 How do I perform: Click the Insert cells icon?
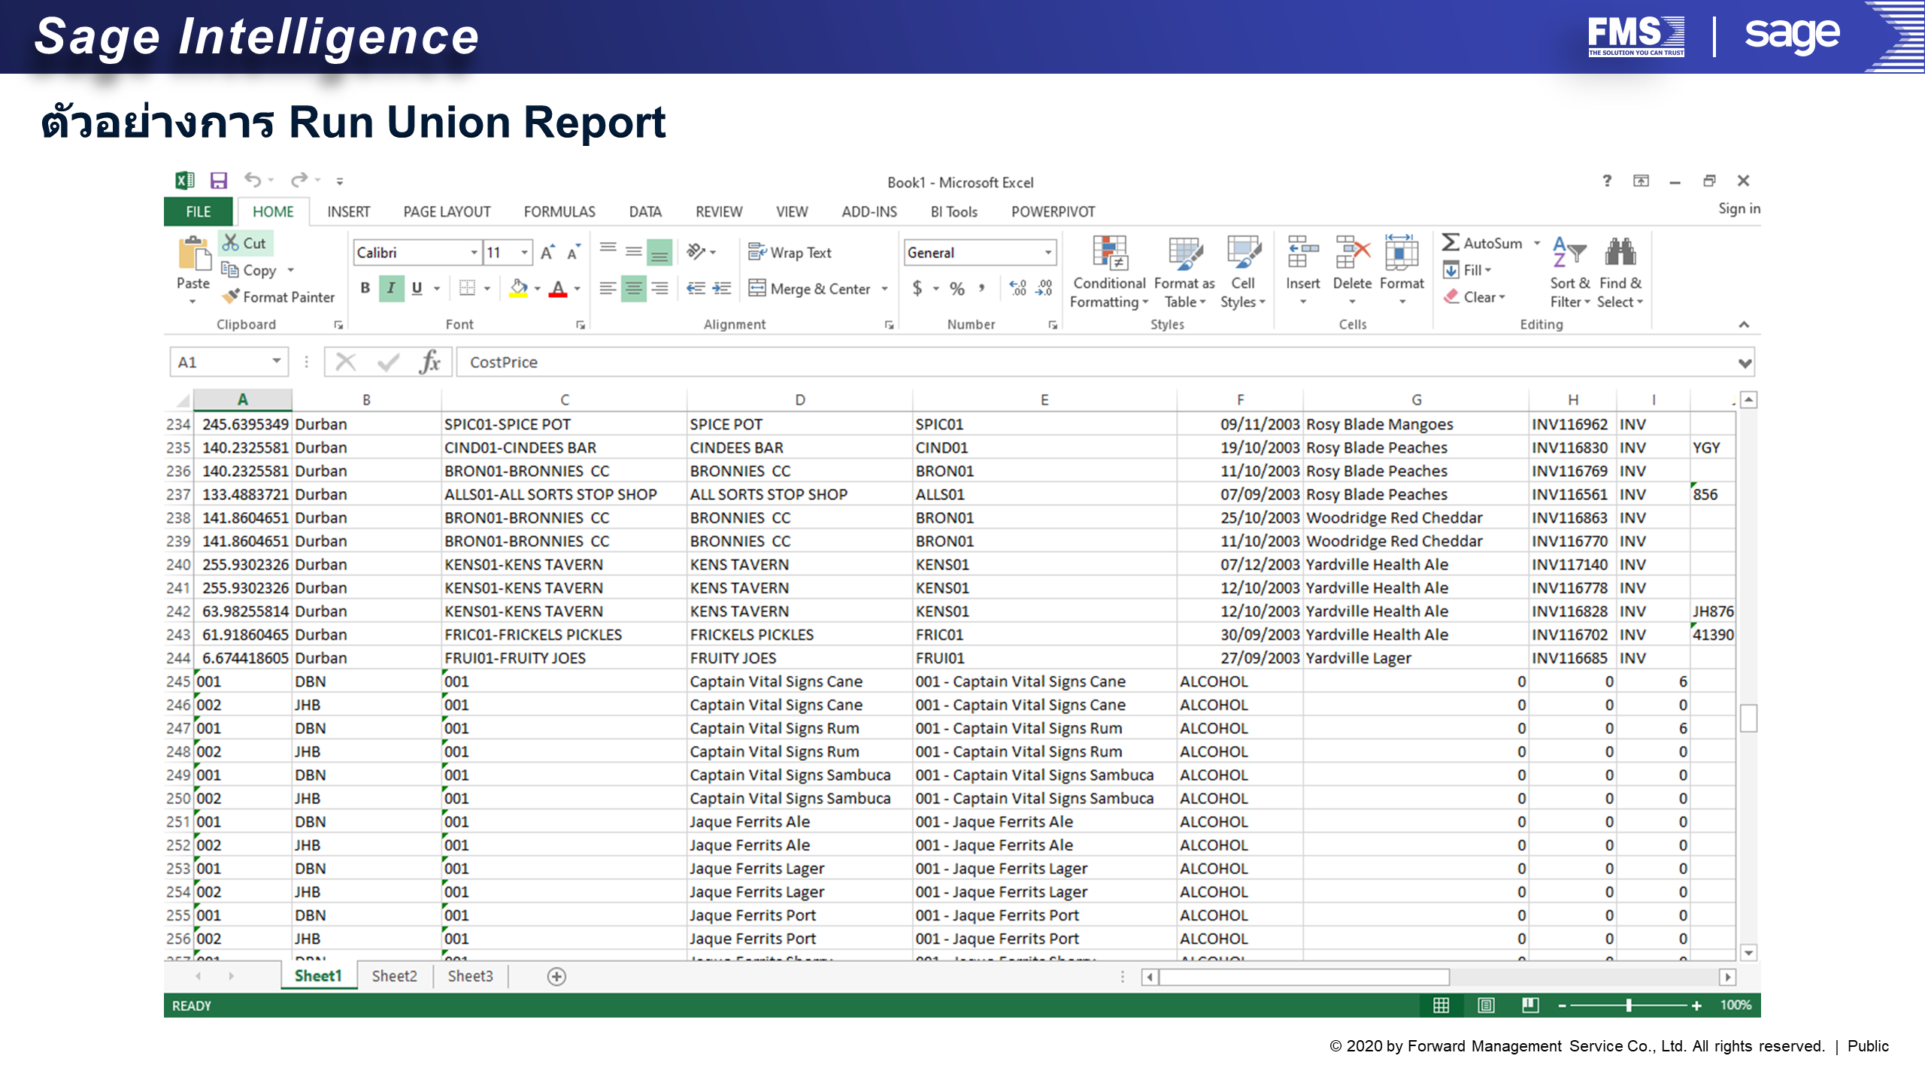click(1303, 253)
